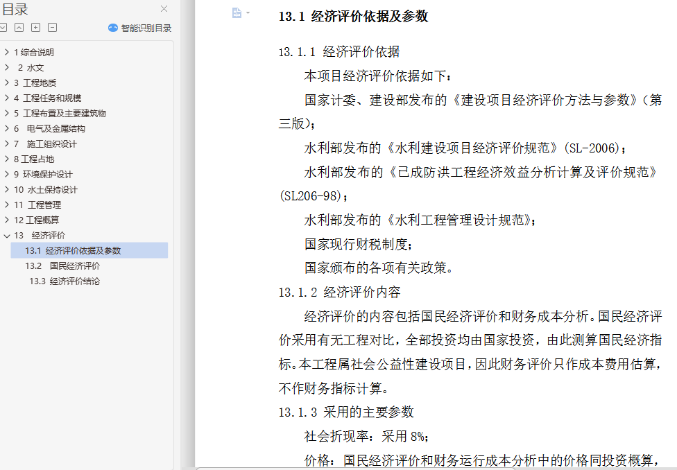Close the 目录 outline panel
677x470 pixels.
(x=164, y=8)
